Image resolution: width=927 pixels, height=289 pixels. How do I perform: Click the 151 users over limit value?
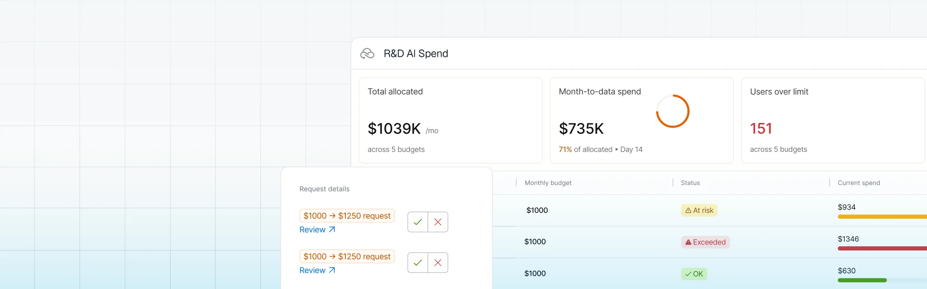[x=761, y=129]
